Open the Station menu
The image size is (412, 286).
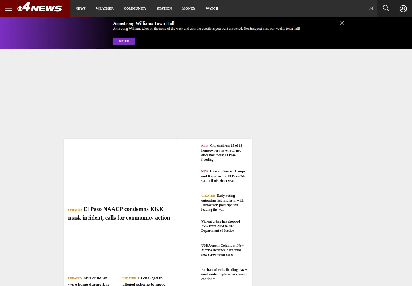point(164,9)
